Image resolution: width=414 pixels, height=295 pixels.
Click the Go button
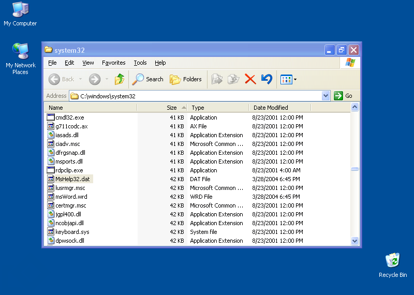coord(343,96)
